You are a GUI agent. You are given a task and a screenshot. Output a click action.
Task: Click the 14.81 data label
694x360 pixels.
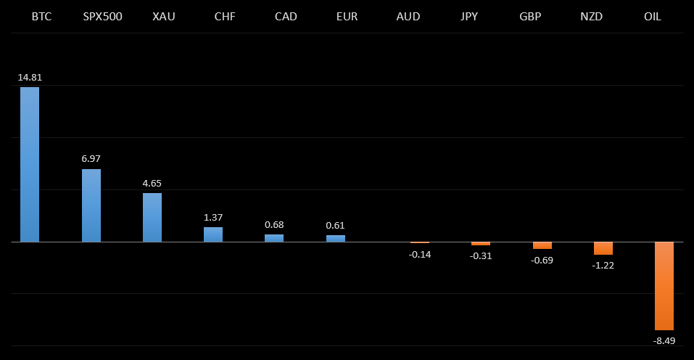30,78
